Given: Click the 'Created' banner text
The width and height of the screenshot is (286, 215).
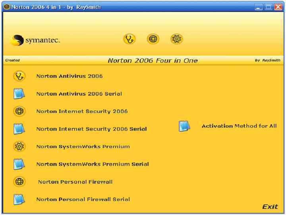Looking at the screenshot, I should (x=12, y=60).
